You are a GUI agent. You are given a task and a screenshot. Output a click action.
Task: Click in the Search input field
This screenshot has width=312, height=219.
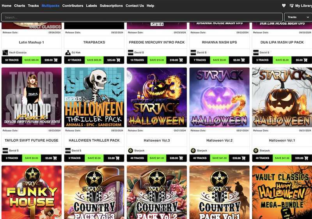(142, 17)
